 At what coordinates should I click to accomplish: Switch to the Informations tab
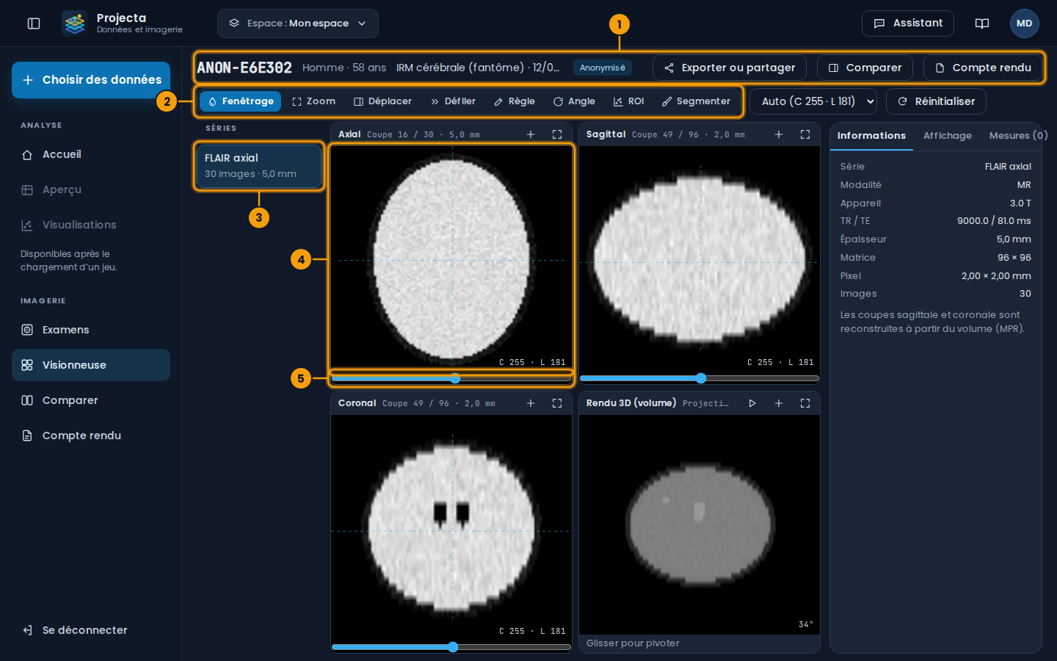click(x=871, y=136)
